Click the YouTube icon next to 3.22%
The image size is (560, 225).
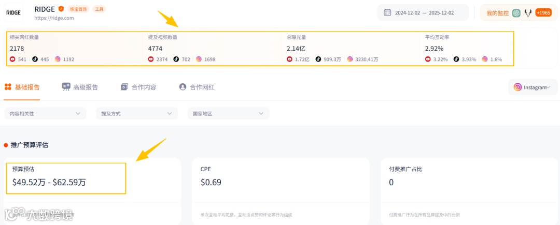coord(428,59)
